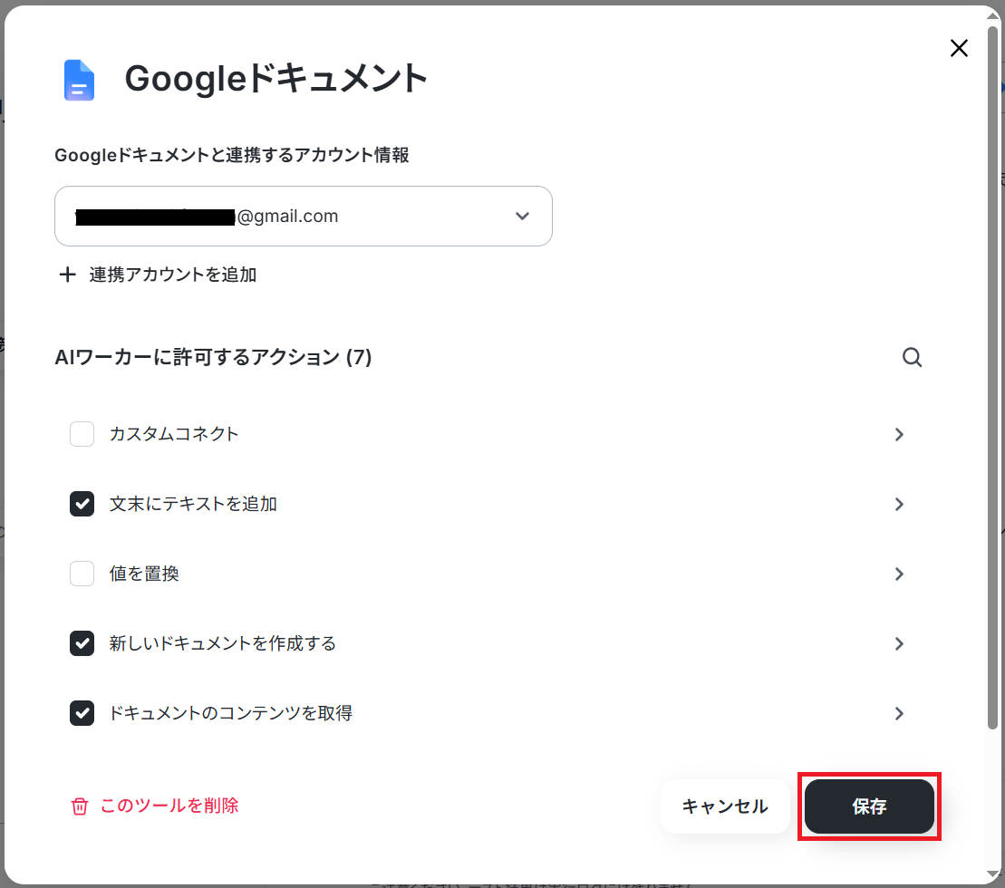Expand the カスタムコネクト row arrow
The image size is (1005, 888).
899,435
